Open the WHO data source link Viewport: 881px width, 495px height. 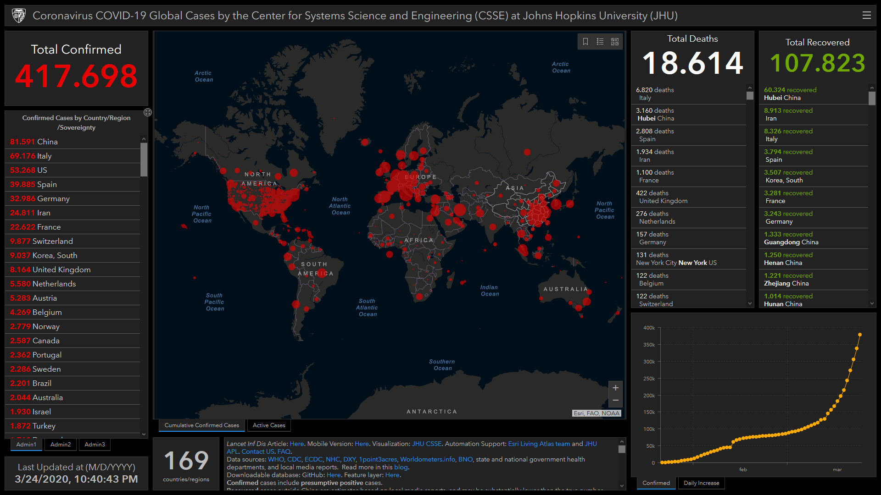pos(276,459)
